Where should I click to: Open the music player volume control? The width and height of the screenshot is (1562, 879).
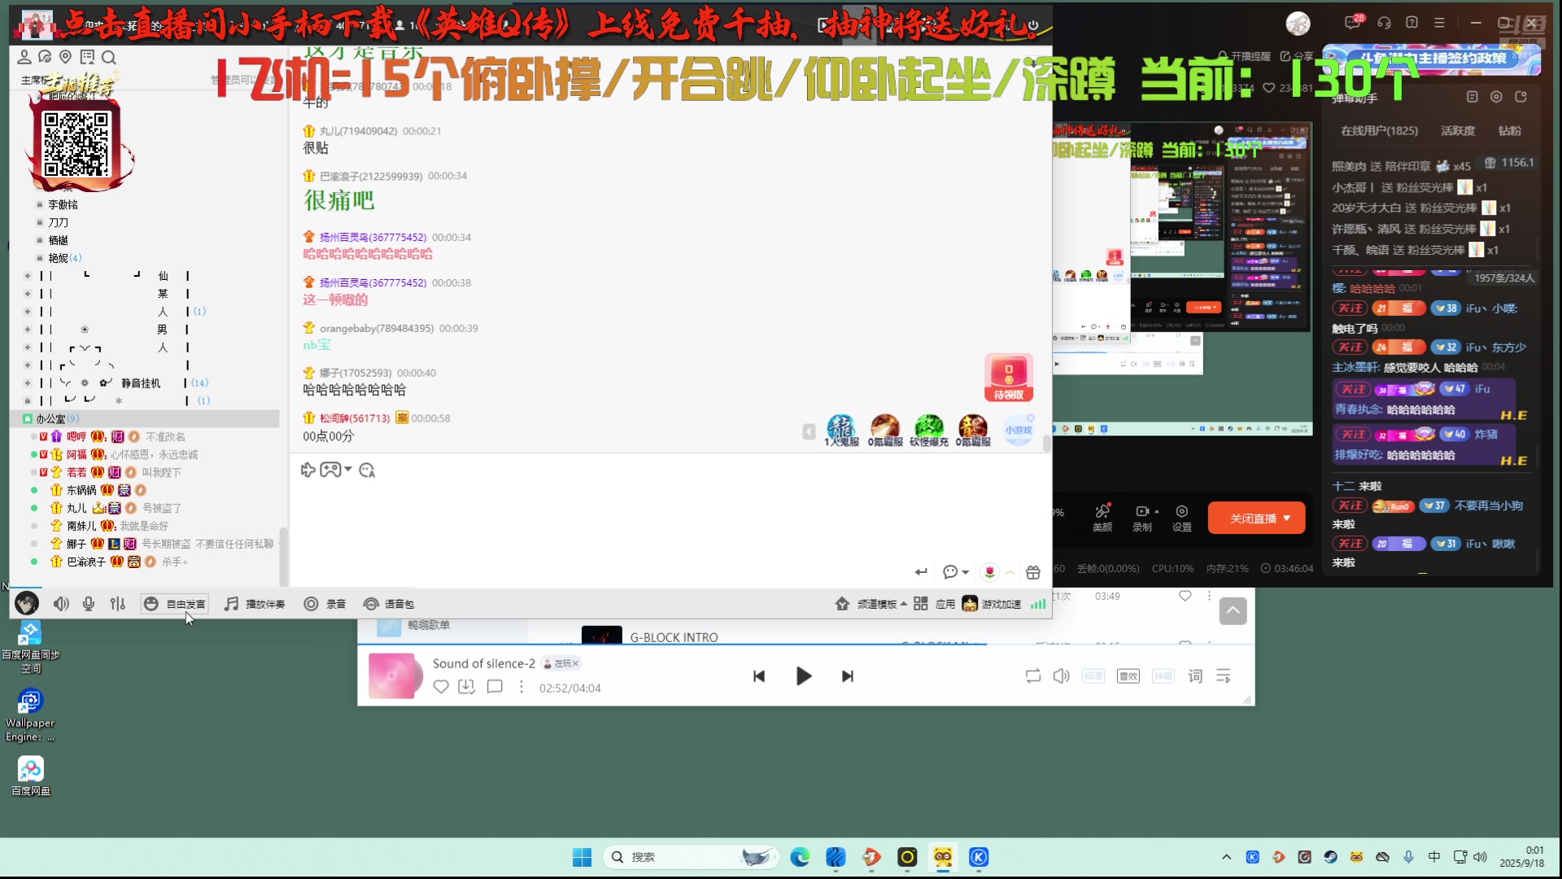(1062, 676)
